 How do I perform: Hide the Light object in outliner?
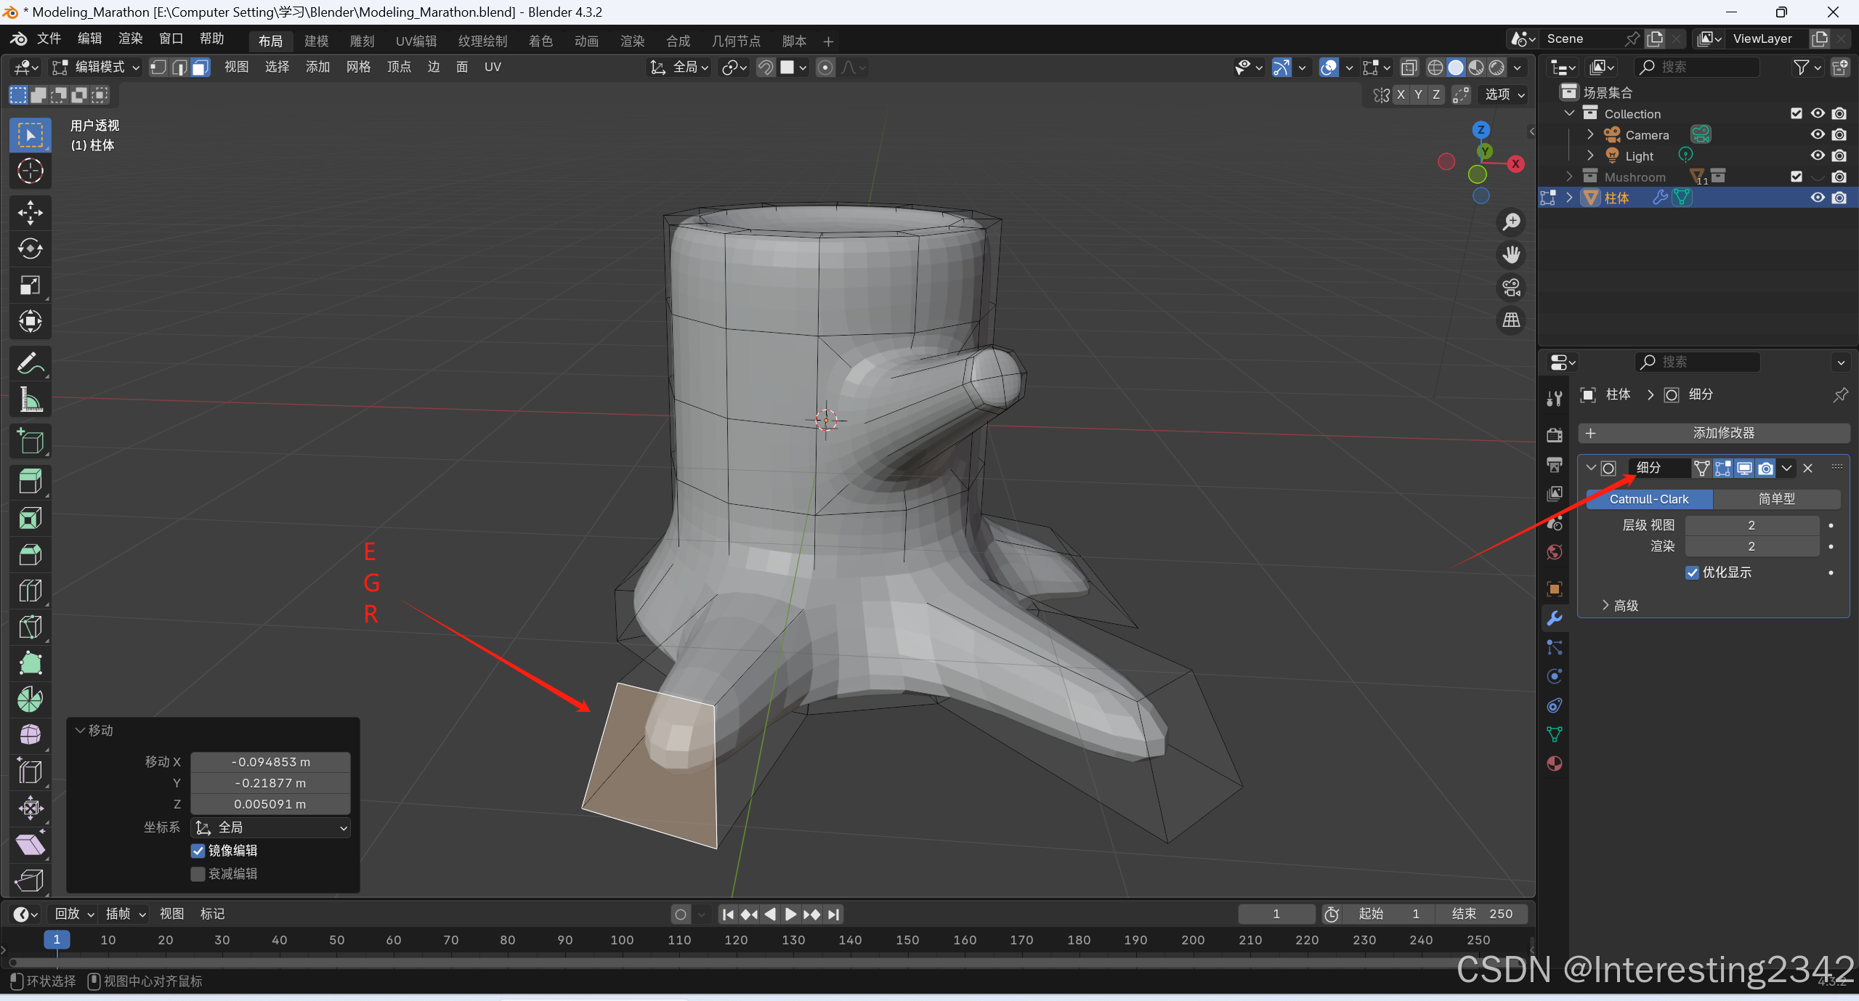pyautogui.click(x=1817, y=155)
